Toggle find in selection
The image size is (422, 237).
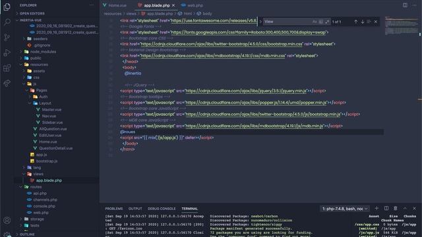[x=369, y=22]
